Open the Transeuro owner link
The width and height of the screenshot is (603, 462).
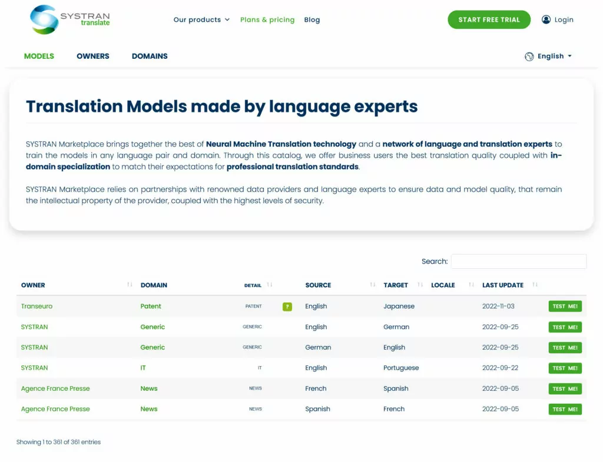click(x=37, y=307)
